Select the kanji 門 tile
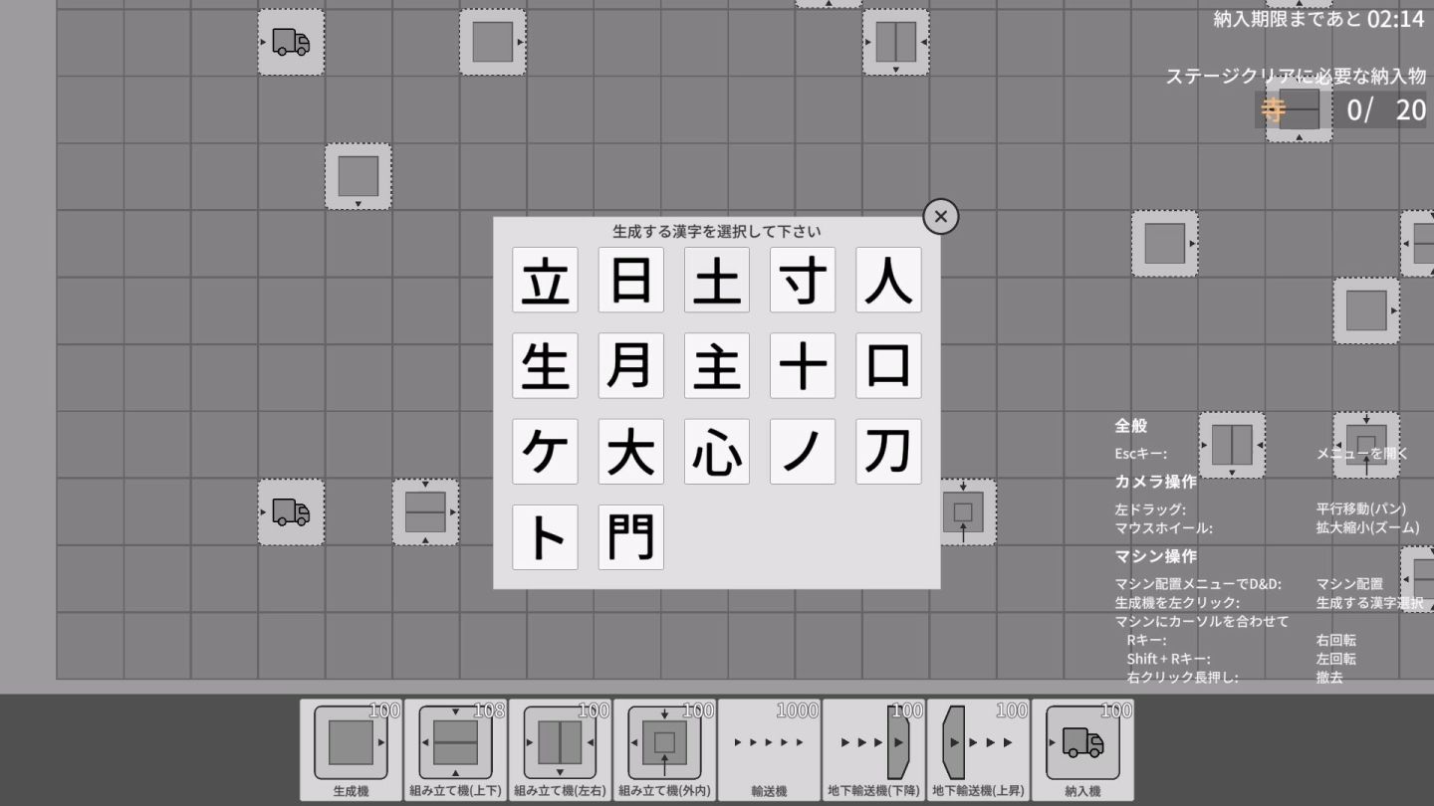Screen dimensions: 1434x806 click(x=630, y=537)
